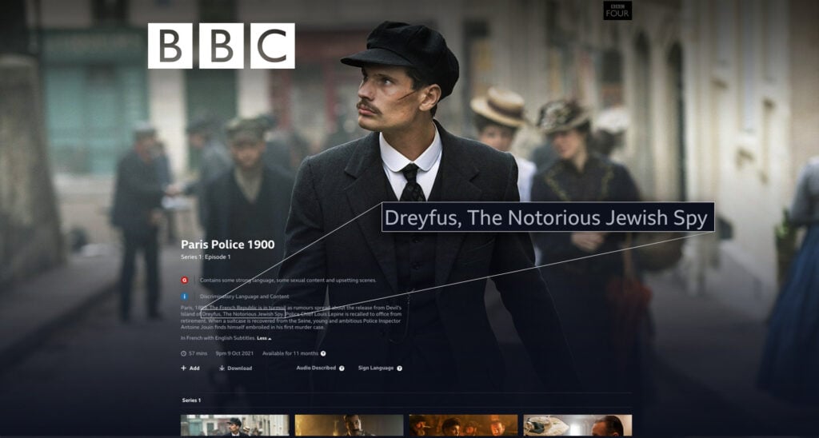Open the help icon next to Sign Language
Viewport: 819px width, 438px height.
tap(400, 368)
